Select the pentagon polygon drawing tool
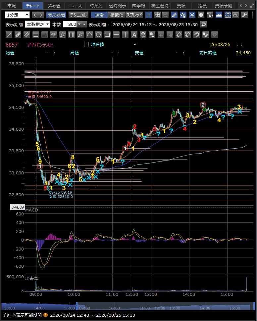The height and width of the screenshot is (321, 257). [x=89, y=35]
